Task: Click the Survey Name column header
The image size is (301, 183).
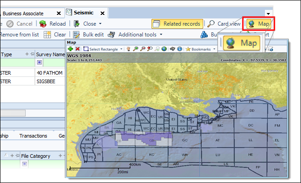Action: coord(50,54)
